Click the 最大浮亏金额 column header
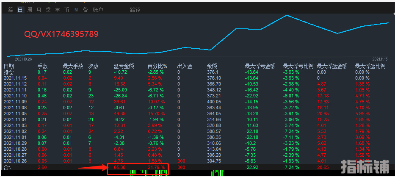395x177 pixels. tap(260, 66)
